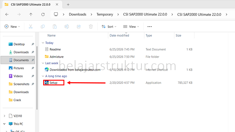Click the pin icon beside Videos

click(33, 76)
